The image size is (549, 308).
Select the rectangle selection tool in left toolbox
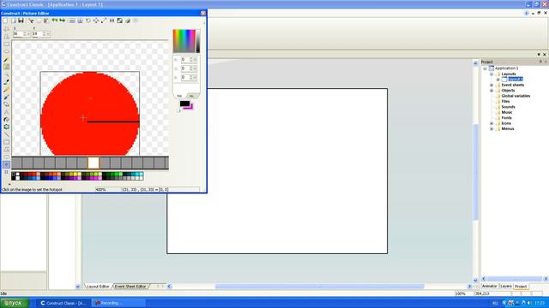6,44
